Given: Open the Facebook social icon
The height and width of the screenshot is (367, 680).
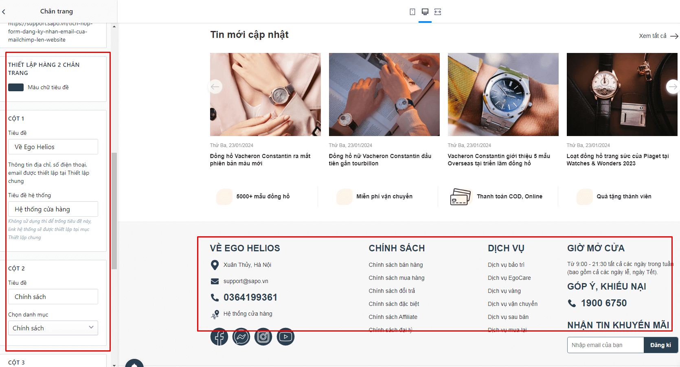Looking at the screenshot, I should pyautogui.click(x=219, y=337).
